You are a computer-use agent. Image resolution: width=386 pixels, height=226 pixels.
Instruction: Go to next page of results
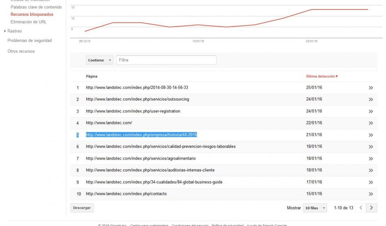371,208
